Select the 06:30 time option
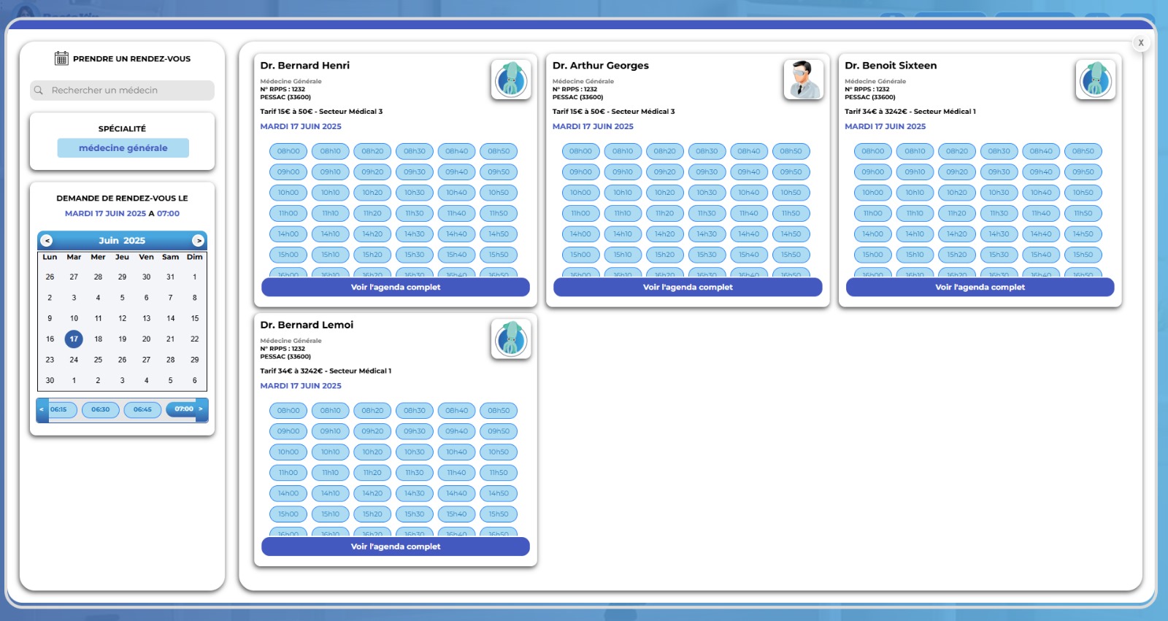The width and height of the screenshot is (1168, 621). (101, 409)
